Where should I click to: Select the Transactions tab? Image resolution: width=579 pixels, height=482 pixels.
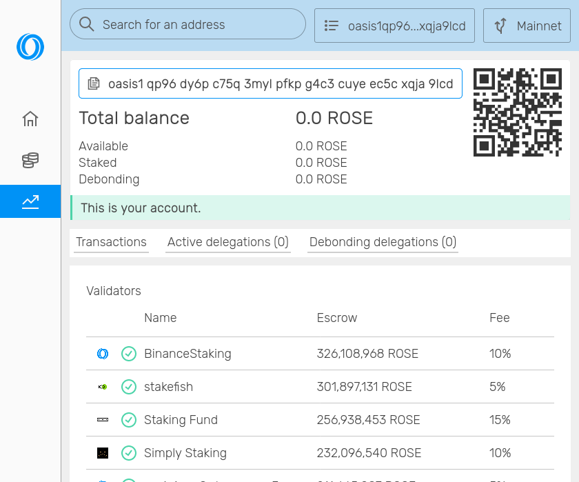click(x=111, y=242)
